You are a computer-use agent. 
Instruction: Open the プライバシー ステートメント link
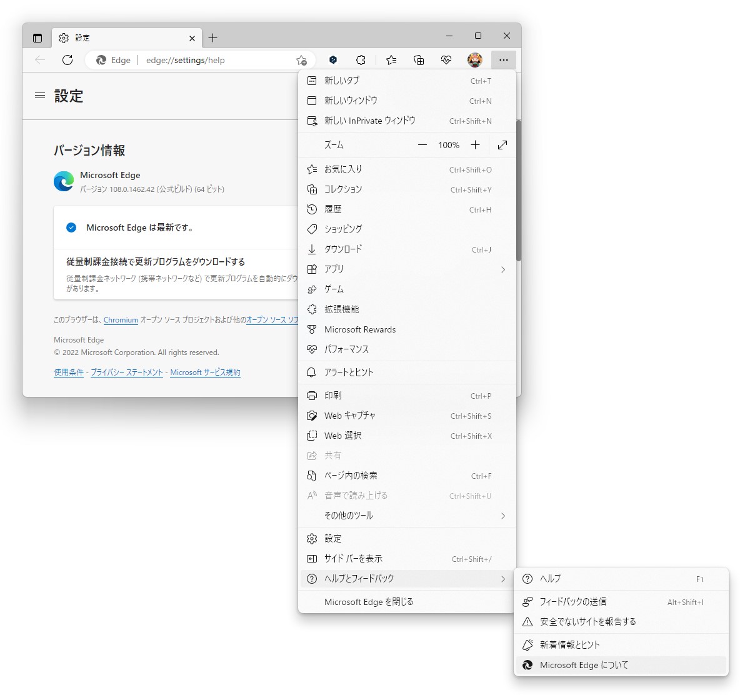[x=126, y=372]
